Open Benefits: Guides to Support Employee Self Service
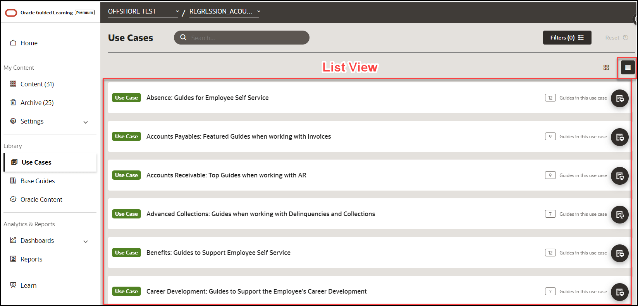 click(x=218, y=253)
